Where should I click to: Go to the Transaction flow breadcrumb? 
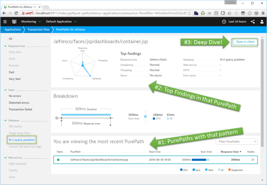pos(38,29)
